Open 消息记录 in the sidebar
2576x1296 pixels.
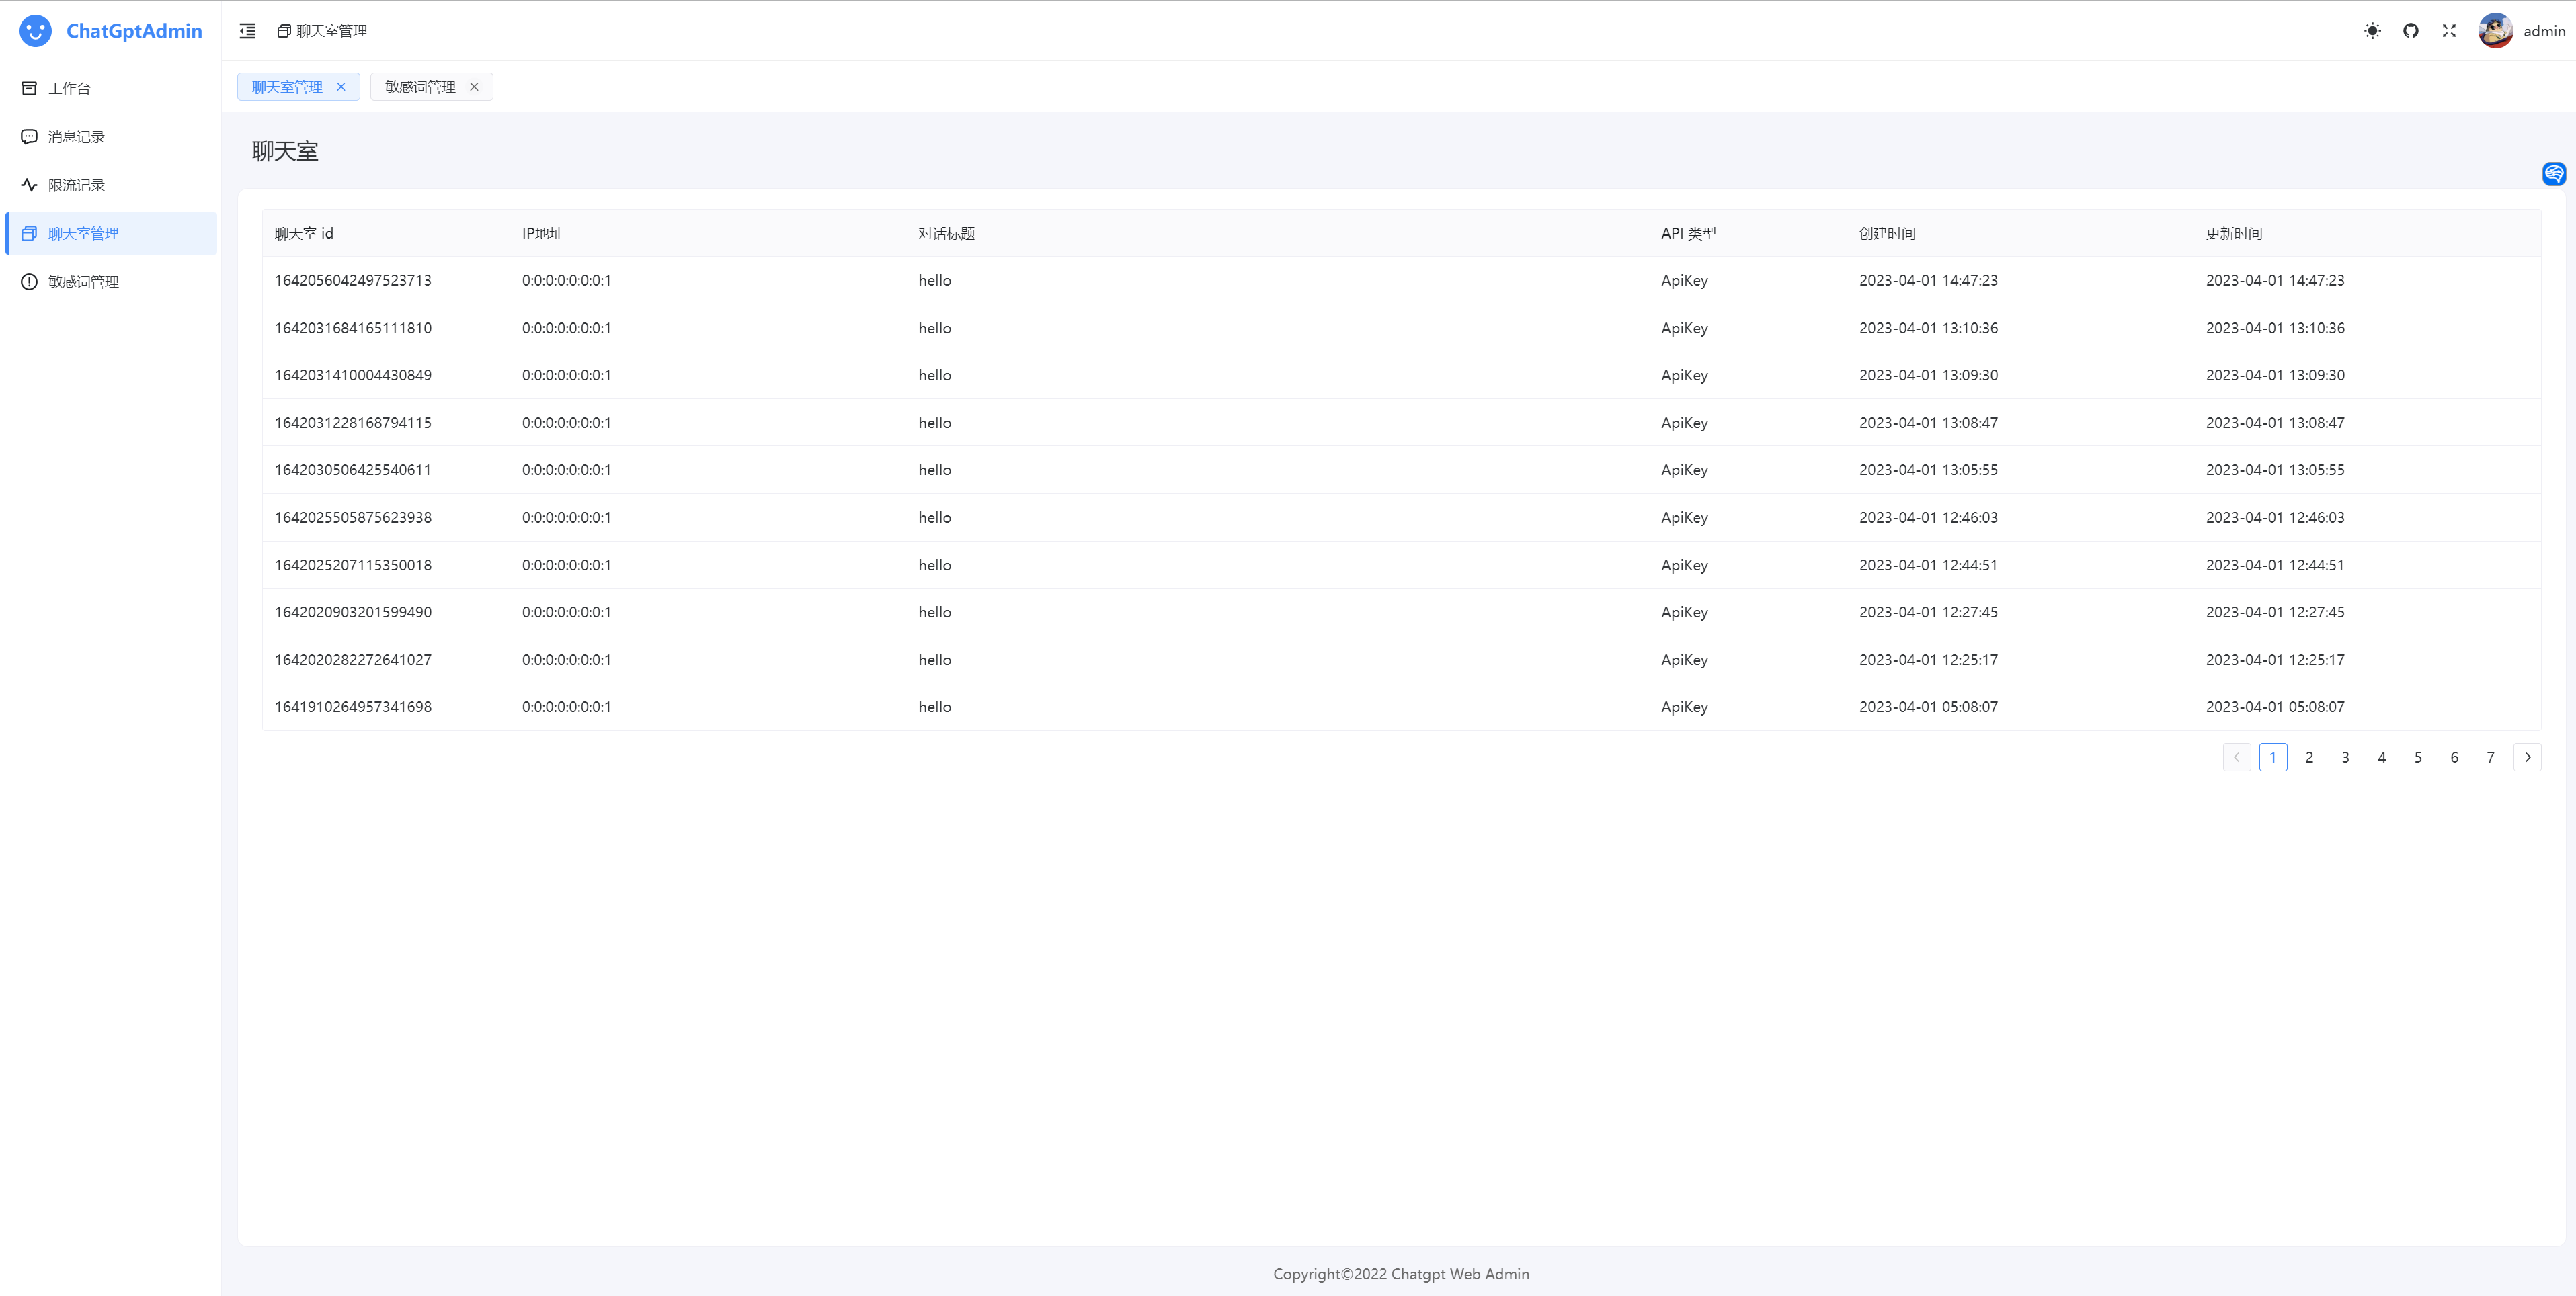(76, 137)
